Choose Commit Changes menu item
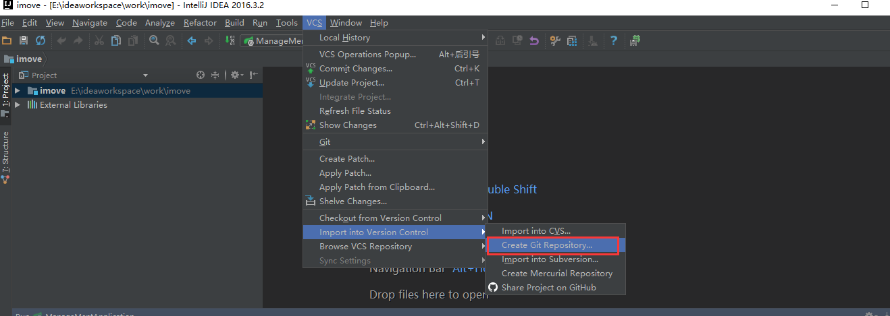The height and width of the screenshot is (316, 890). (x=395, y=69)
